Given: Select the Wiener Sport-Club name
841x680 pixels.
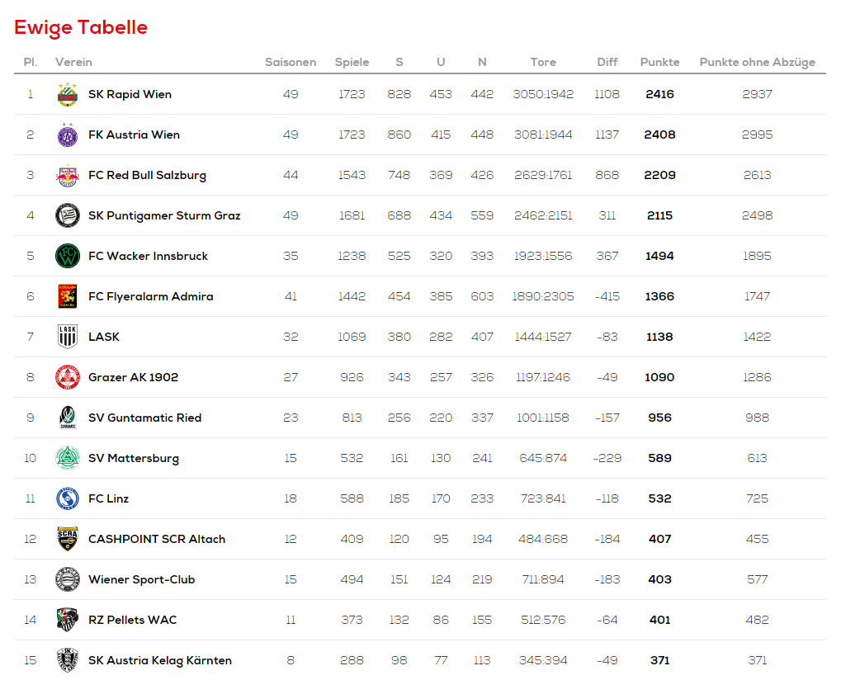Looking at the screenshot, I should 142,579.
